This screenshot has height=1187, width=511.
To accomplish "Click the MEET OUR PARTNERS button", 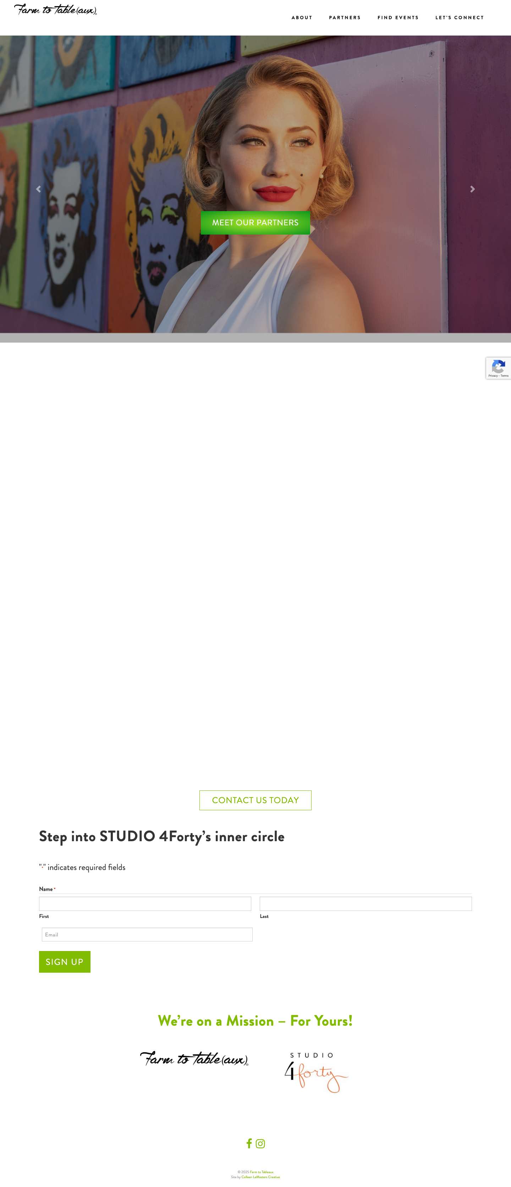I will tap(255, 222).
